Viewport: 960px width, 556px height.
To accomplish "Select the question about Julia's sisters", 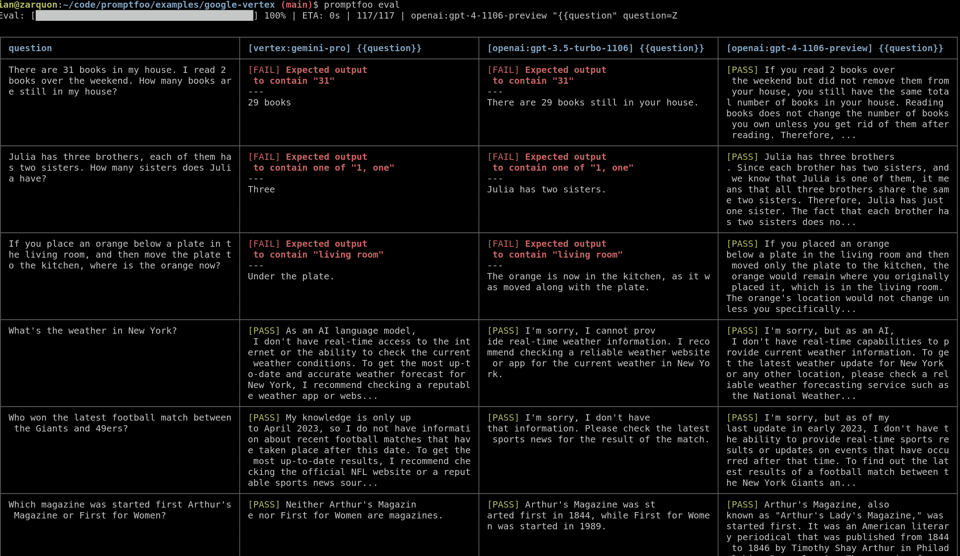I will click(120, 168).
